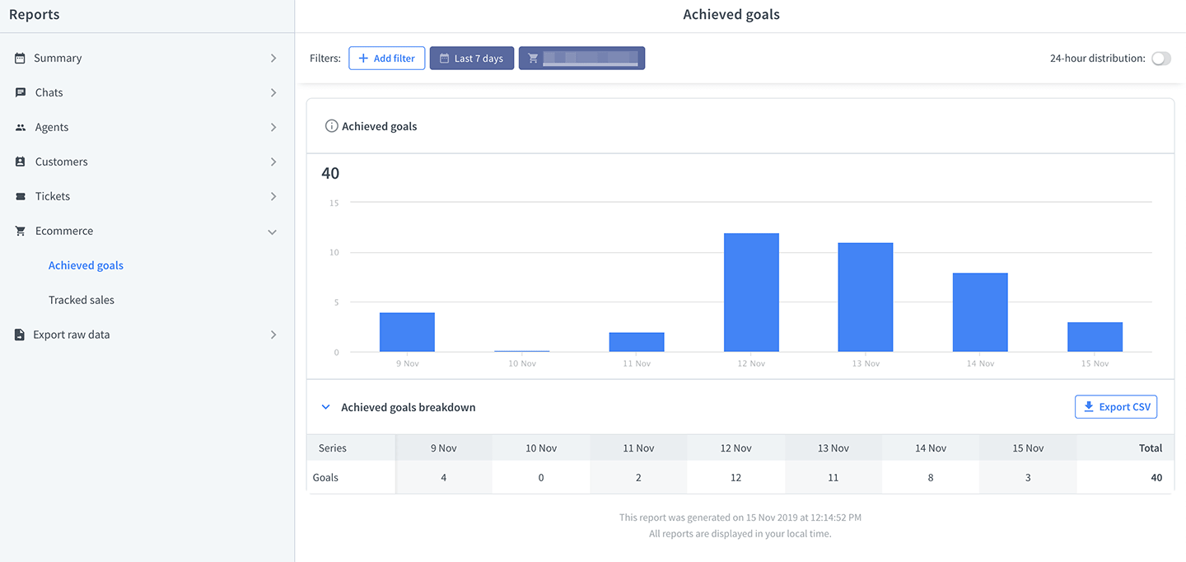Click the 12 Nov bar in chart
1186x562 pixels.
(751, 293)
